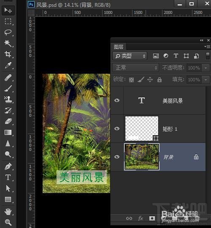The width and height of the screenshot is (211, 228).
Task: Open the layer style fx menu
Action: click(x=141, y=218)
